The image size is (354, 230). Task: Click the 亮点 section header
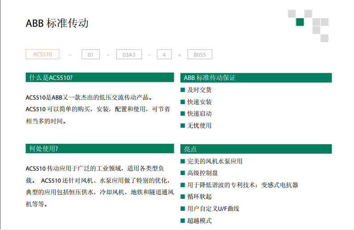pos(255,149)
